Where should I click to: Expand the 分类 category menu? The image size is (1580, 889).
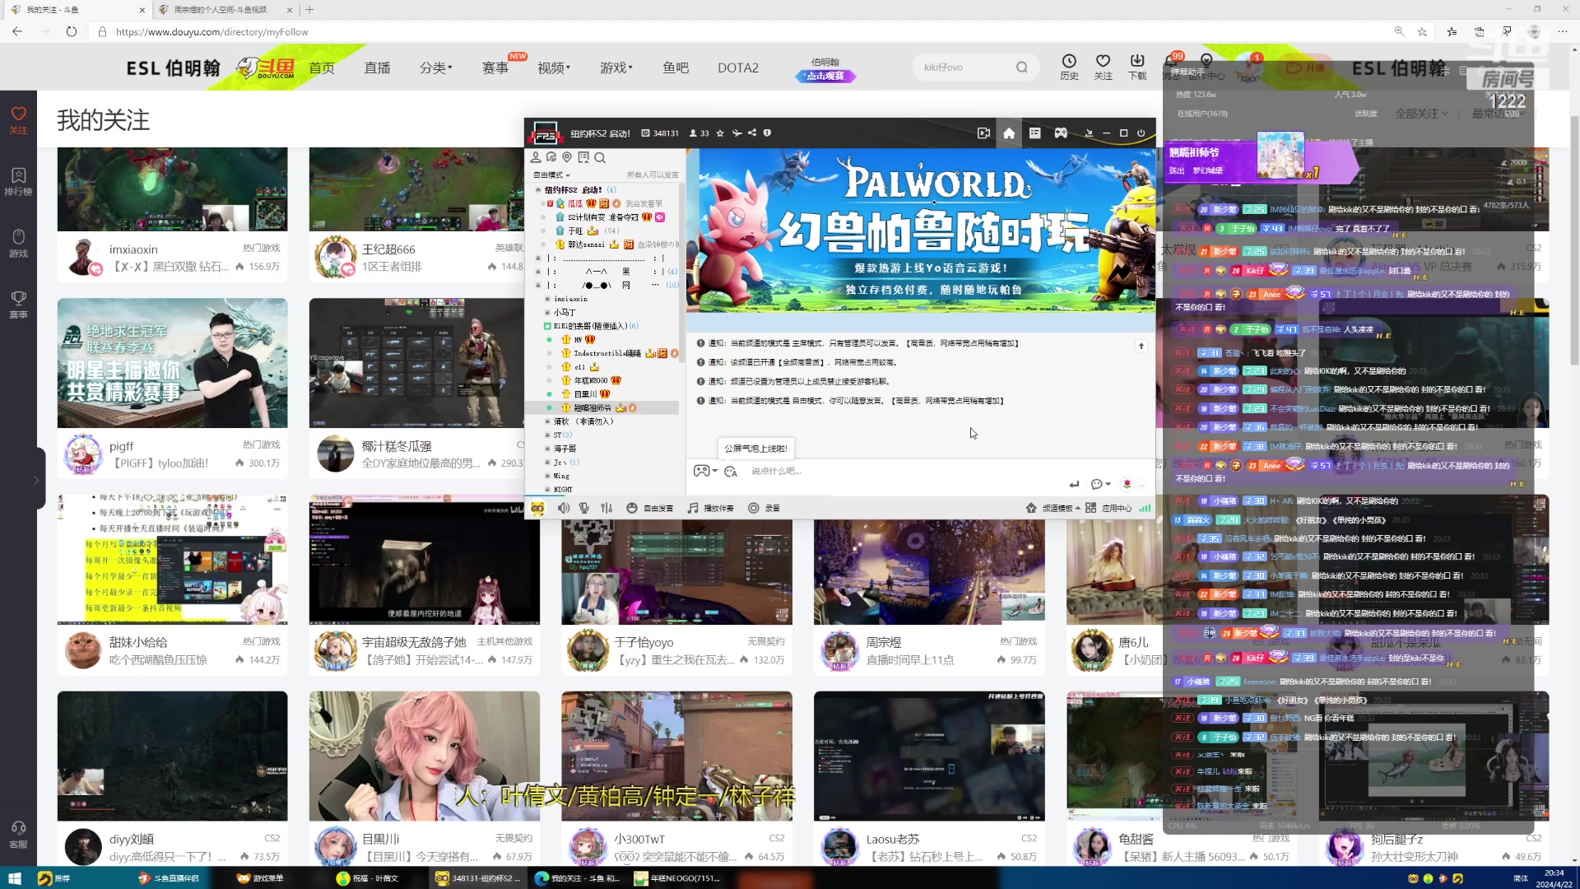point(436,67)
